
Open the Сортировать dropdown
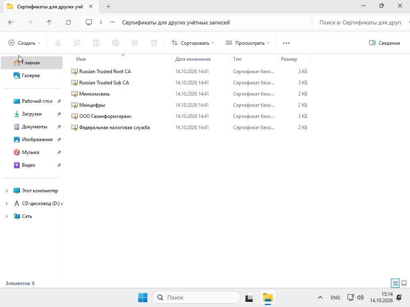coord(193,43)
